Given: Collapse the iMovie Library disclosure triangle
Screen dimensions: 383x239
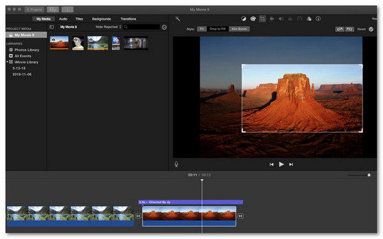Looking at the screenshot, I should (7, 62).
